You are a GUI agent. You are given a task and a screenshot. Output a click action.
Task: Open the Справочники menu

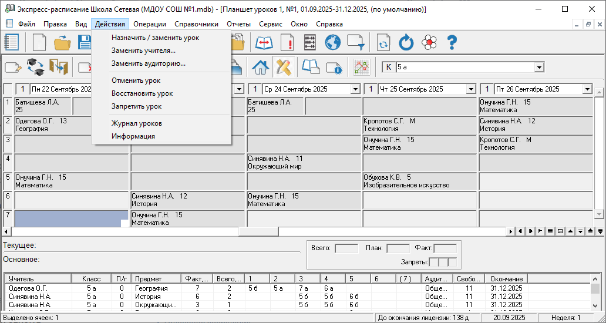196,24
